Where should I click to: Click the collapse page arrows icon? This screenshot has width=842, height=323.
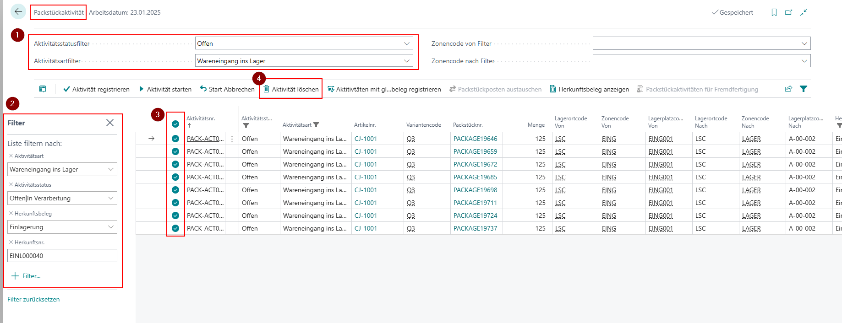[804, 12]
